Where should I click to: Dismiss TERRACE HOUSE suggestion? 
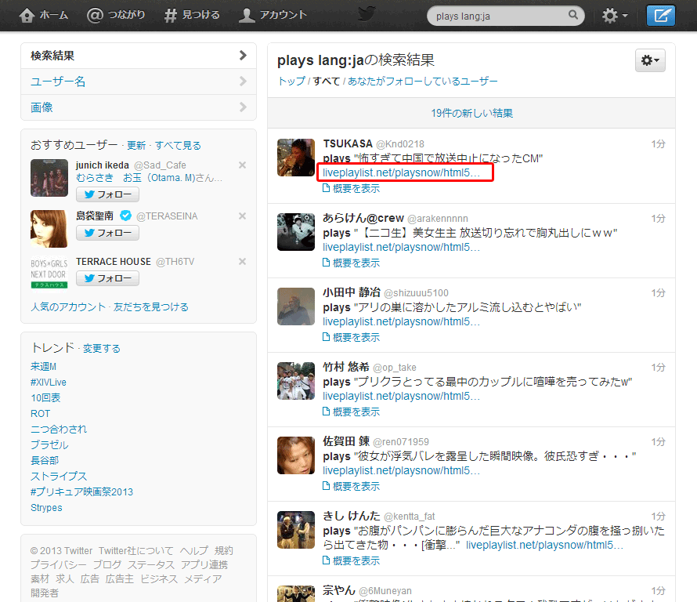point(242,261)
